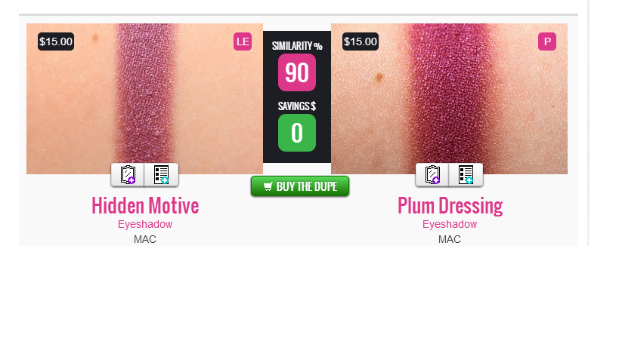Open the Plum Dressing product link
The image size is (619, 347).
(x=450, y=206)
